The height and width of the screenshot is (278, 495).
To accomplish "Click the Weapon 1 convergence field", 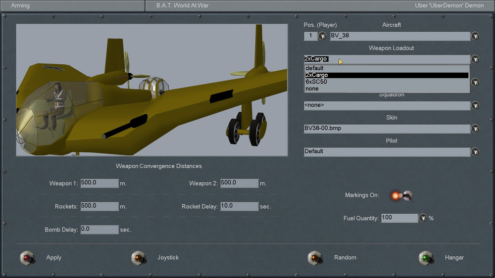I will pos(99,183).
